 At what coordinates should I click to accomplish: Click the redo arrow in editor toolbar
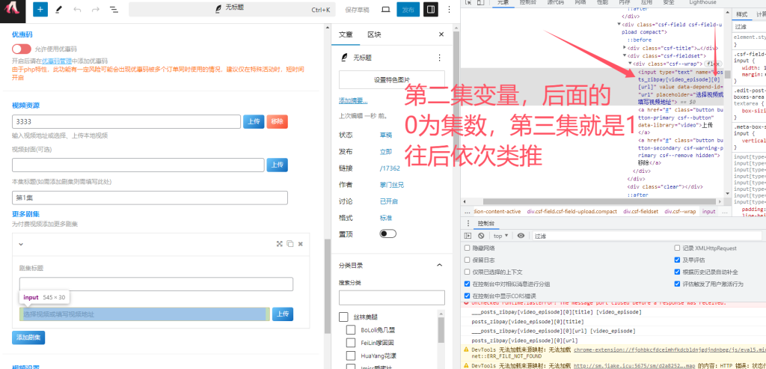(95, 9)
